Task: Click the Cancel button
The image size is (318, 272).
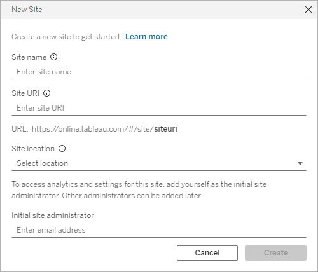Action: pos(207,253)
